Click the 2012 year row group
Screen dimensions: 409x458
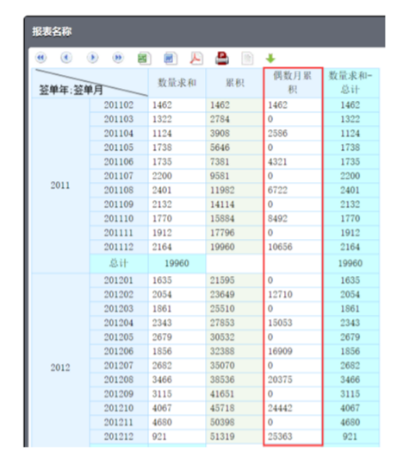click(x=60, y=367)
